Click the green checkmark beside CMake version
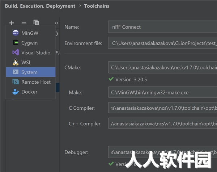217x172 pixels. click(111, 79)
